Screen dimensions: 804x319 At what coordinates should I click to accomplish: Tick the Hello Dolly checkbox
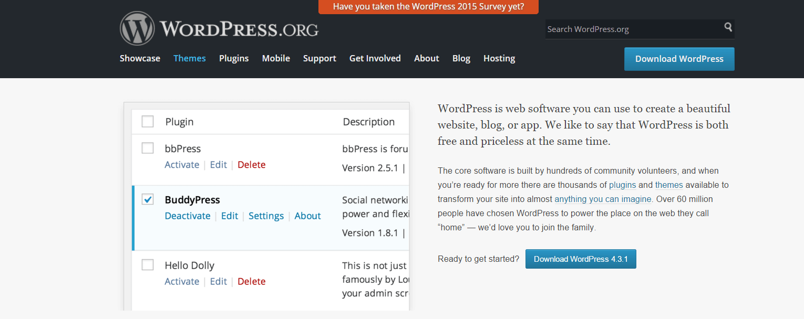click(x=148, y=265)
